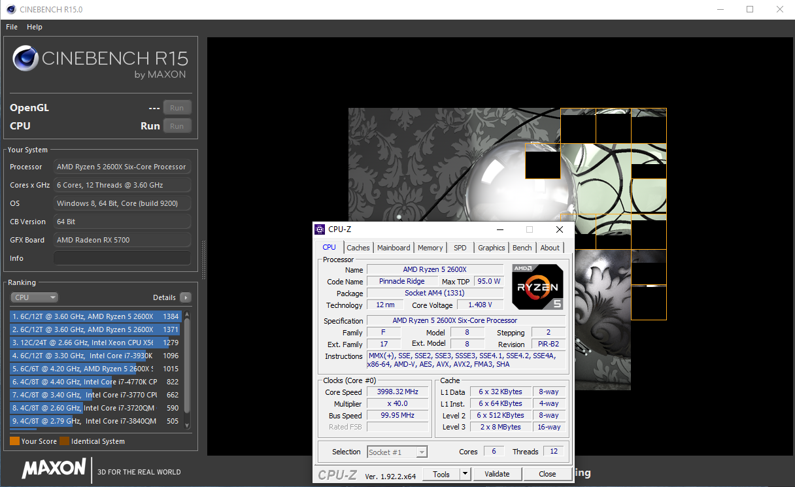Switch to the Memory tab in CPU-Z
The image size is (795, 487).
[430, 248]
